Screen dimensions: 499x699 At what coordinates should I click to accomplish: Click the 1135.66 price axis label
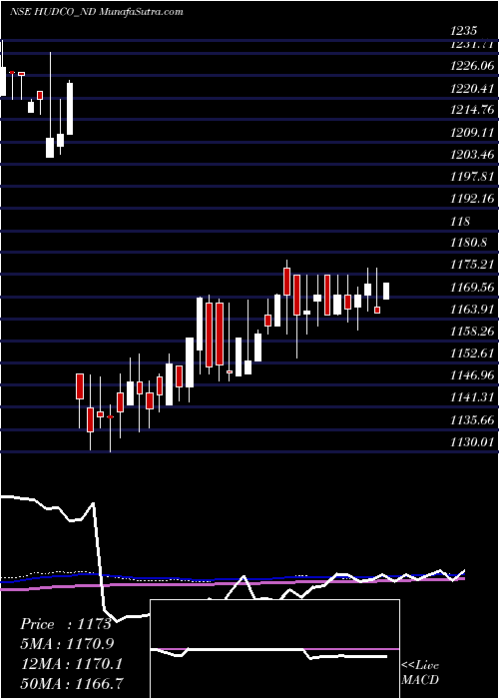tap(472, 419)
